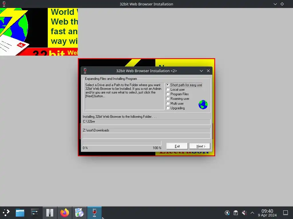Click the Exit button in the installer
Screen dimensions: 293x219
pyautogui.click(x=177, y=146)
